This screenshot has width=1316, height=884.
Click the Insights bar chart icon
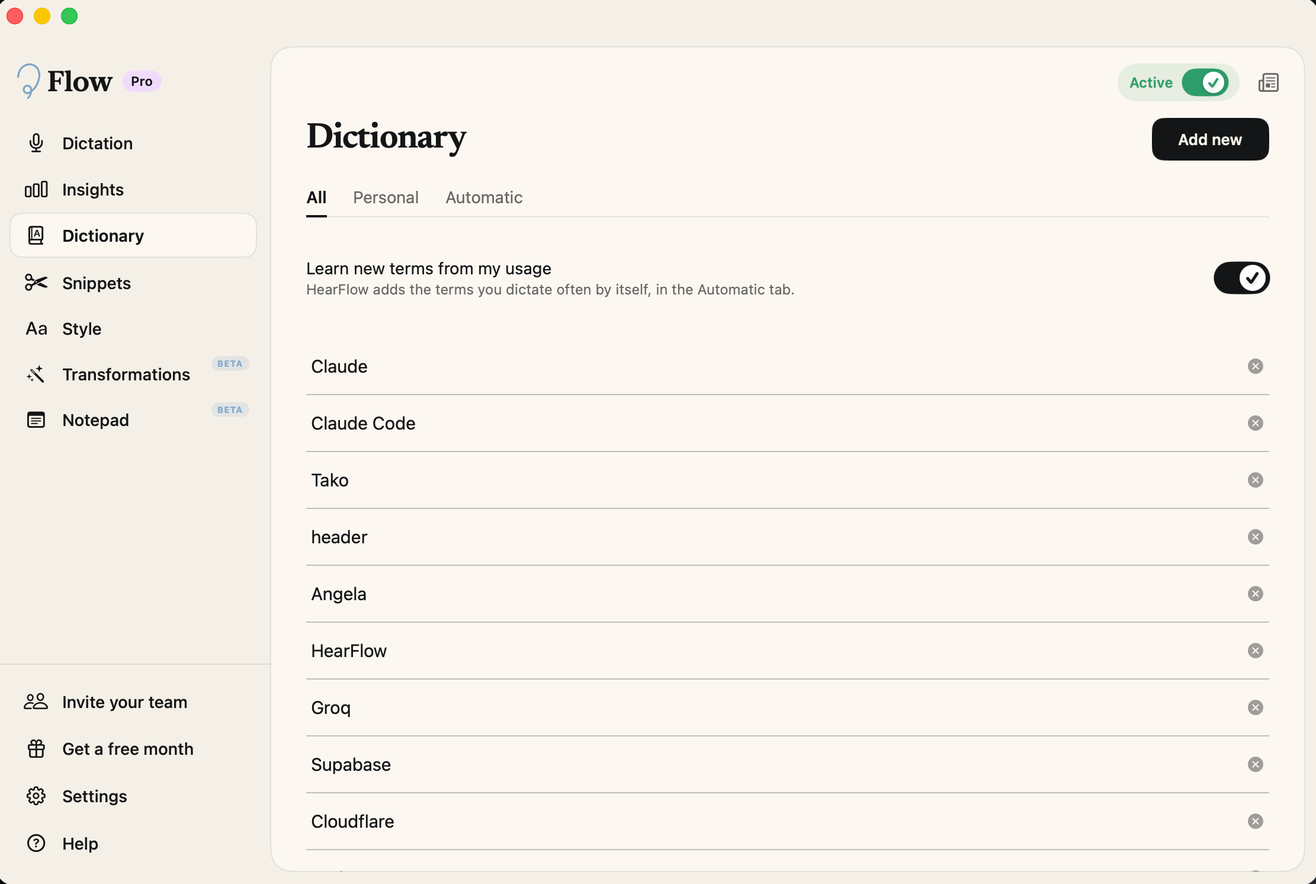[36, 190]
